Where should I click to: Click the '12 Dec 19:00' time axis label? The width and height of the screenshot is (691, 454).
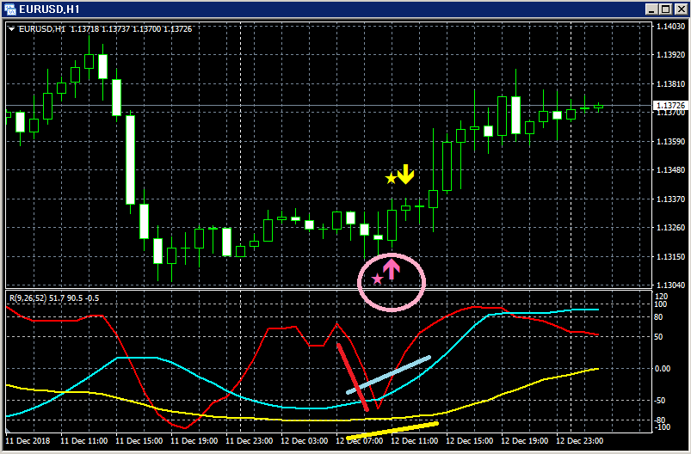click(x=524, y=441)
